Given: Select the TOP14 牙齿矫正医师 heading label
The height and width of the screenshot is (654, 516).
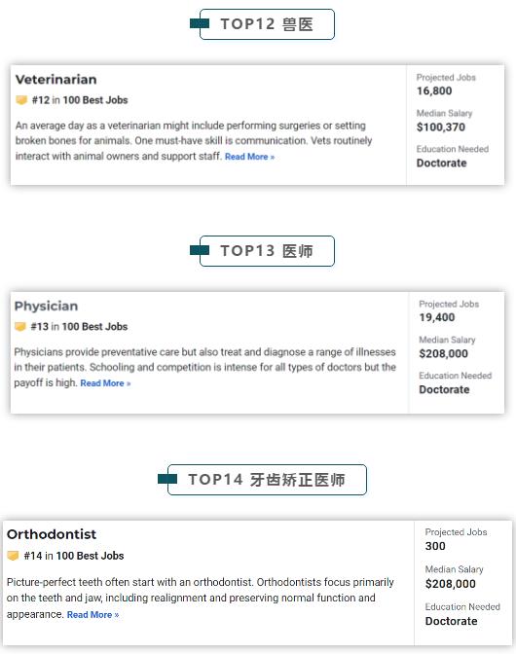Looking at the screenshot, I should 267,480.
